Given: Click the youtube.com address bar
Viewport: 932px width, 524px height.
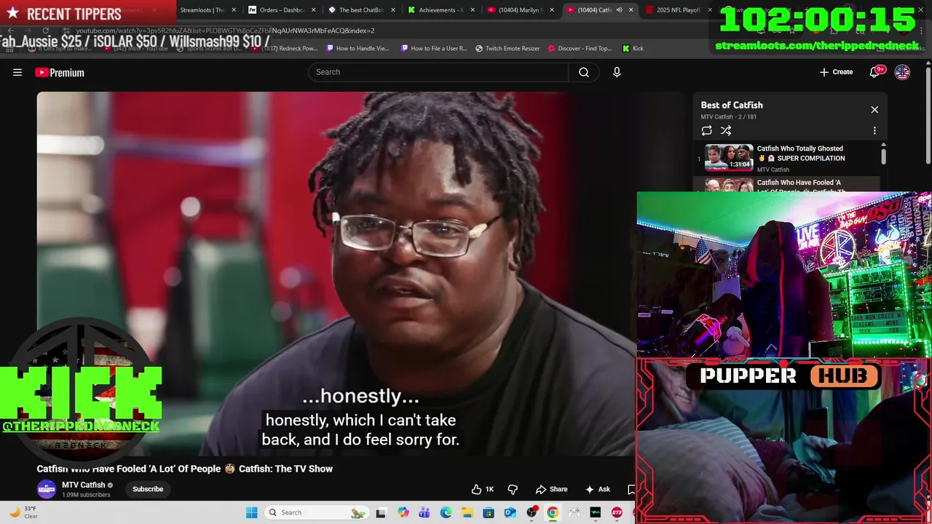Looking at the screenshot, I should pyautogui.click(x=225, y=31).
